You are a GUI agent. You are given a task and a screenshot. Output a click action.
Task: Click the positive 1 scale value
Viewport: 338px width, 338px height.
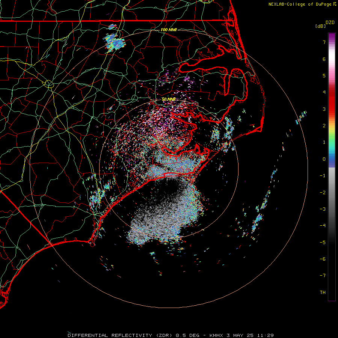(324, 142)
